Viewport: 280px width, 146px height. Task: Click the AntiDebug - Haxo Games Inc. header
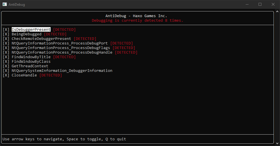[136, 16]
